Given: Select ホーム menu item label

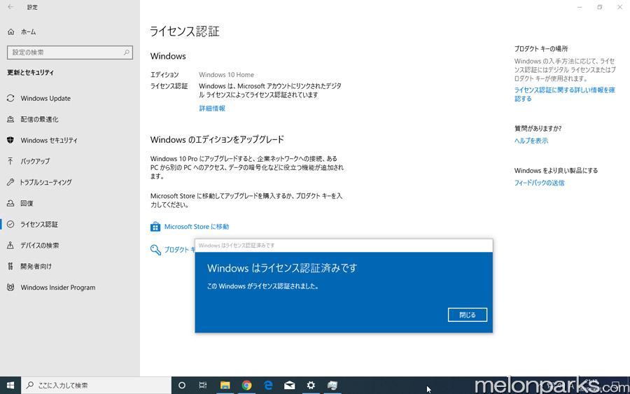Looking at the screenshot, I should tap(28, 31).
